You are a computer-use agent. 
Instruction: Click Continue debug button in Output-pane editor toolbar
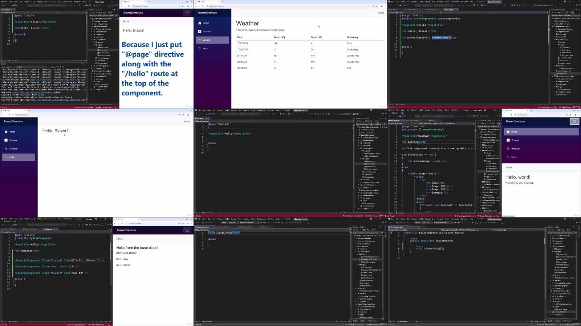pyautogui.click(x=72, y=5)
